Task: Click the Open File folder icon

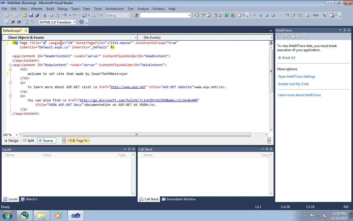Action: click(25, 15)
